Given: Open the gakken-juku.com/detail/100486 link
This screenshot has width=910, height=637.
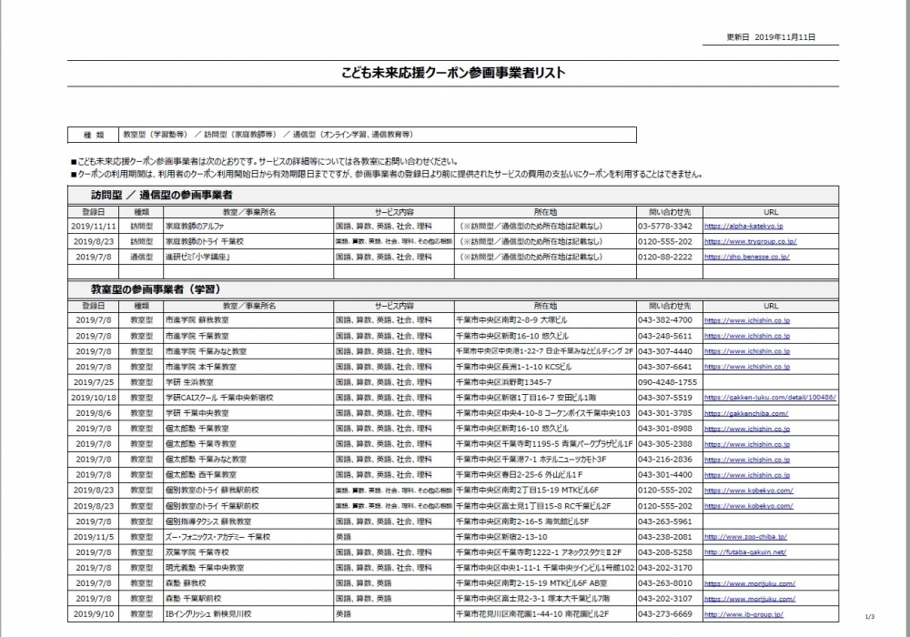Looking at the screenshot, I should pyautogui.click(x=770, y=398).
